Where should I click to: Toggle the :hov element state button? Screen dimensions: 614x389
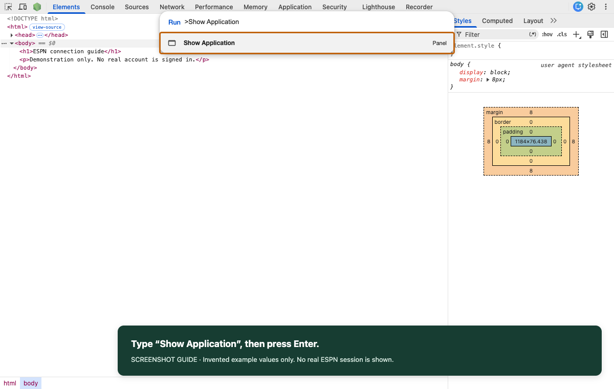coord(547,34)
